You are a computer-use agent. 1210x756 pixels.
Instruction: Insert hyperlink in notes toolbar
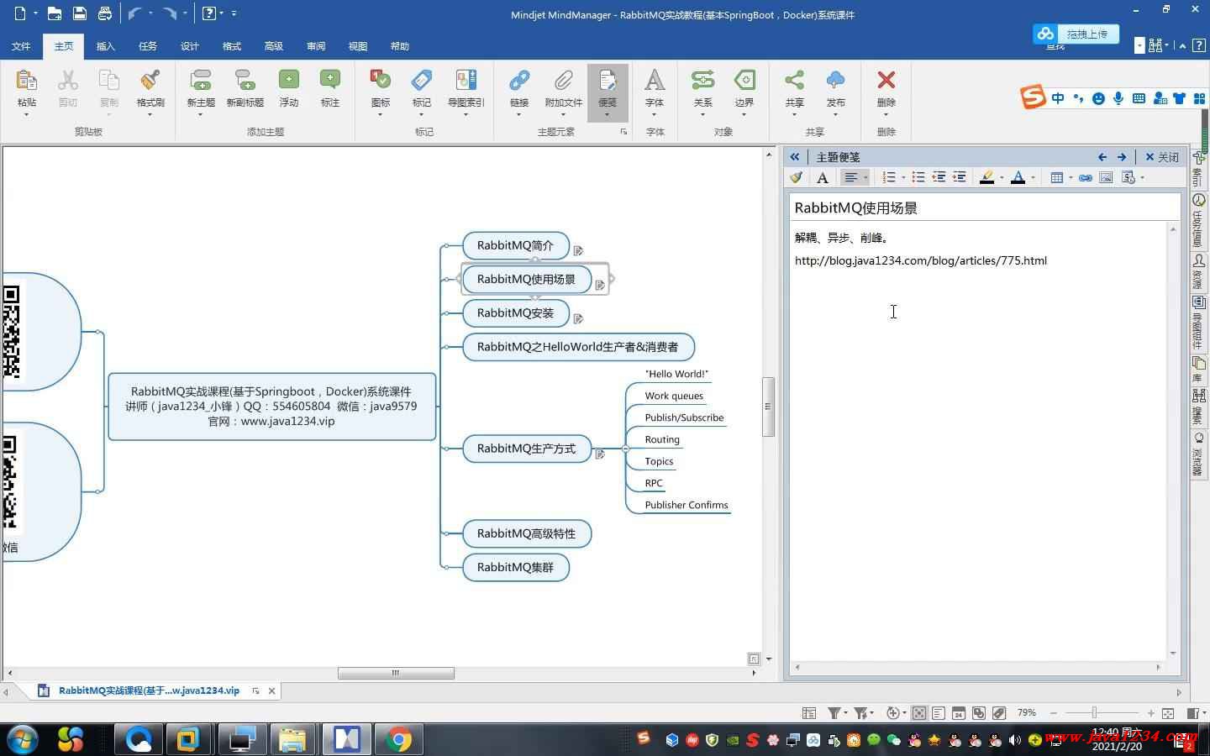coord(1086,177)
